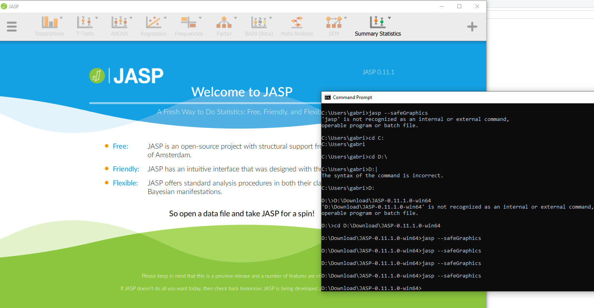594x308 pixels.
Task: Open the Descriptives module icon
Action: pyautogui.click(x=50, y=22)
